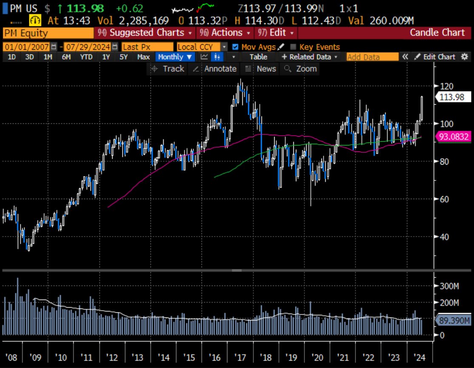
Task: Click the '09 year label on time axis
Action: 35,358
